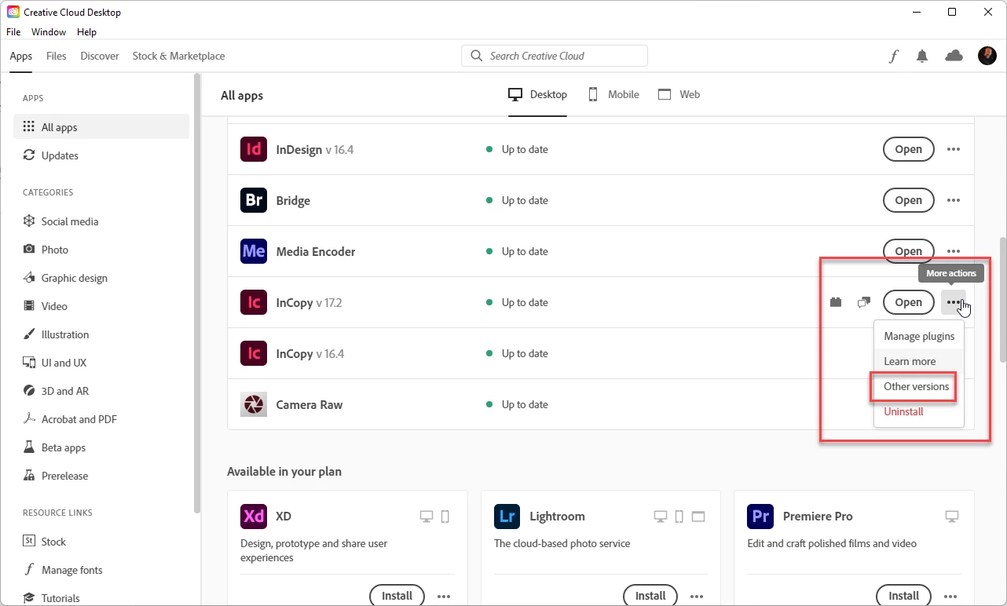Click the Bridge app icon

coord(254,200)
